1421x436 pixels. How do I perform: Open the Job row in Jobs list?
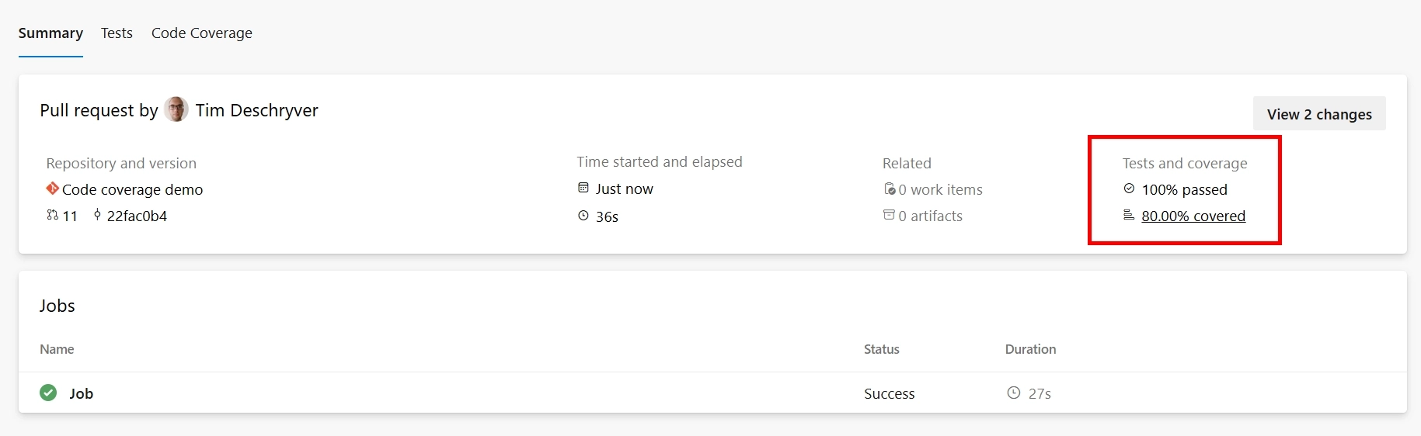coord(712,393)
